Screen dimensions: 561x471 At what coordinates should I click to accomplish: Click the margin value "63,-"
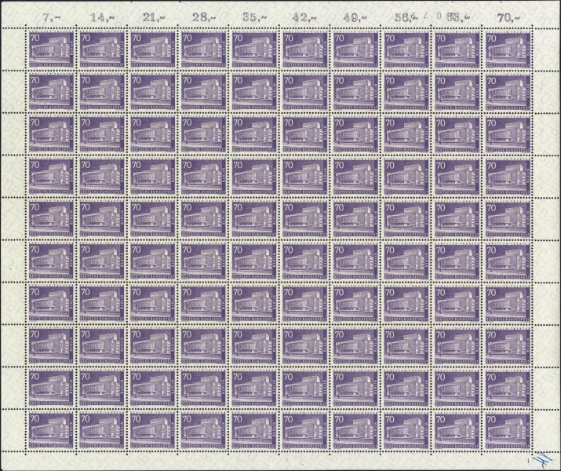(x=458, y=17)
